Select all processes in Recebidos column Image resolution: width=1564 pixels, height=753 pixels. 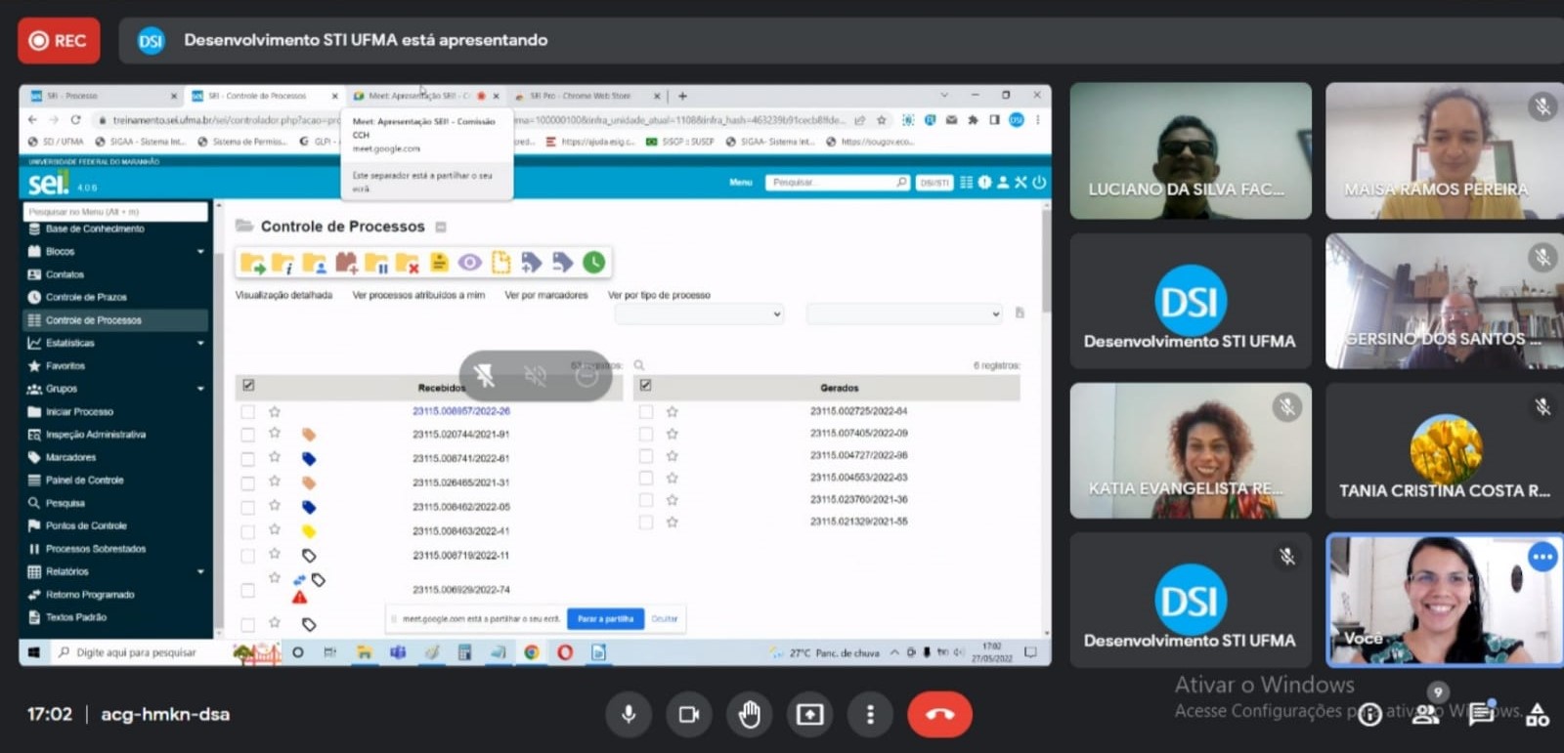[x=248, y=386]
